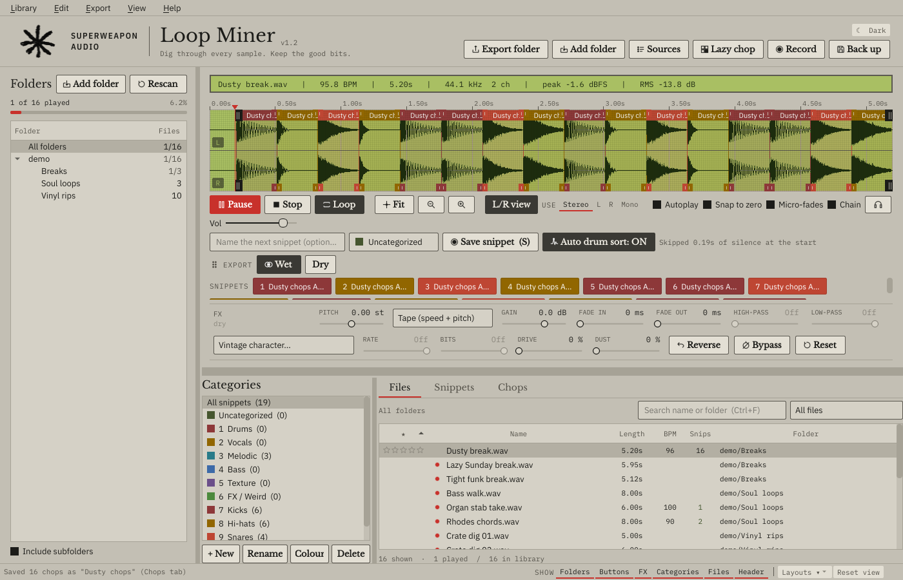This screenshot has height=580, width=903.
Task: Switch to the Chops tab
Action: 513,387
